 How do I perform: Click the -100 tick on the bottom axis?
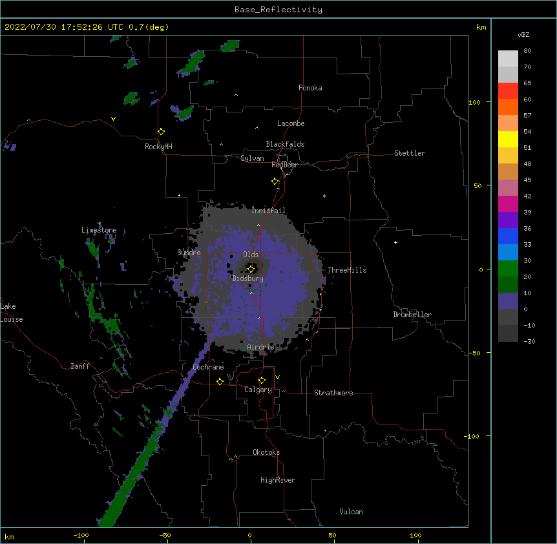pyautogui.click(x=81, y=535)
